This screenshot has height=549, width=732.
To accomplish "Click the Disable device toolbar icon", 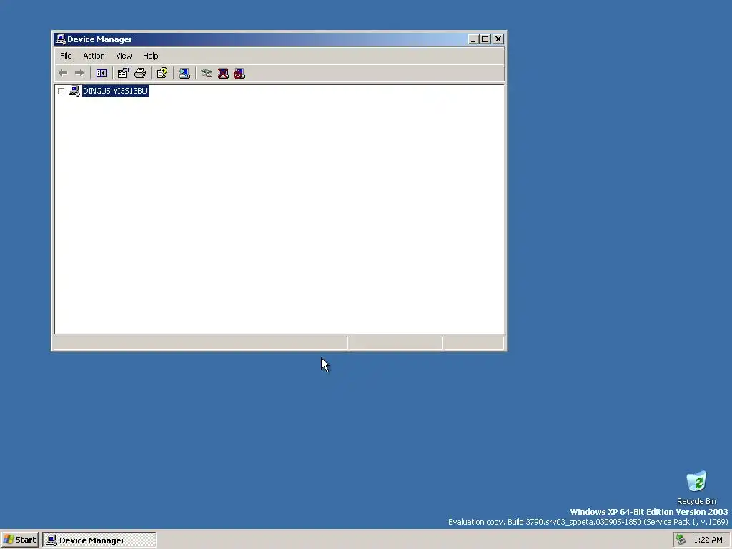I will point(239,74).
